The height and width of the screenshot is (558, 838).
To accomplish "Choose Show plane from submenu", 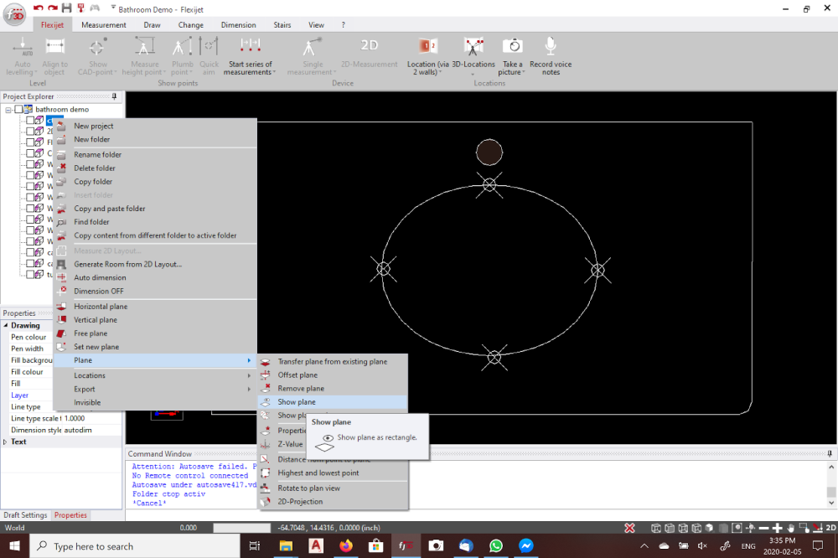I will coord(297,402).
